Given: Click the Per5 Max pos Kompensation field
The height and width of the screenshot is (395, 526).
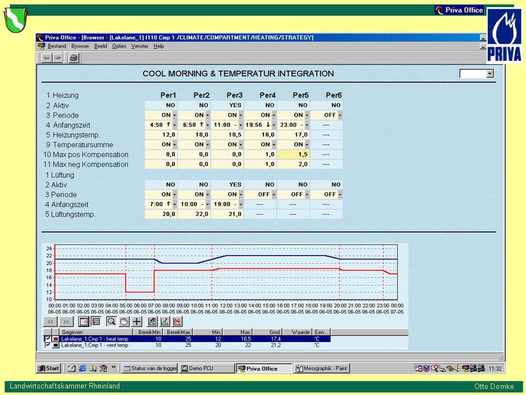Looking at the screenshot, I should pyautogui.click(x=293, y=155).
